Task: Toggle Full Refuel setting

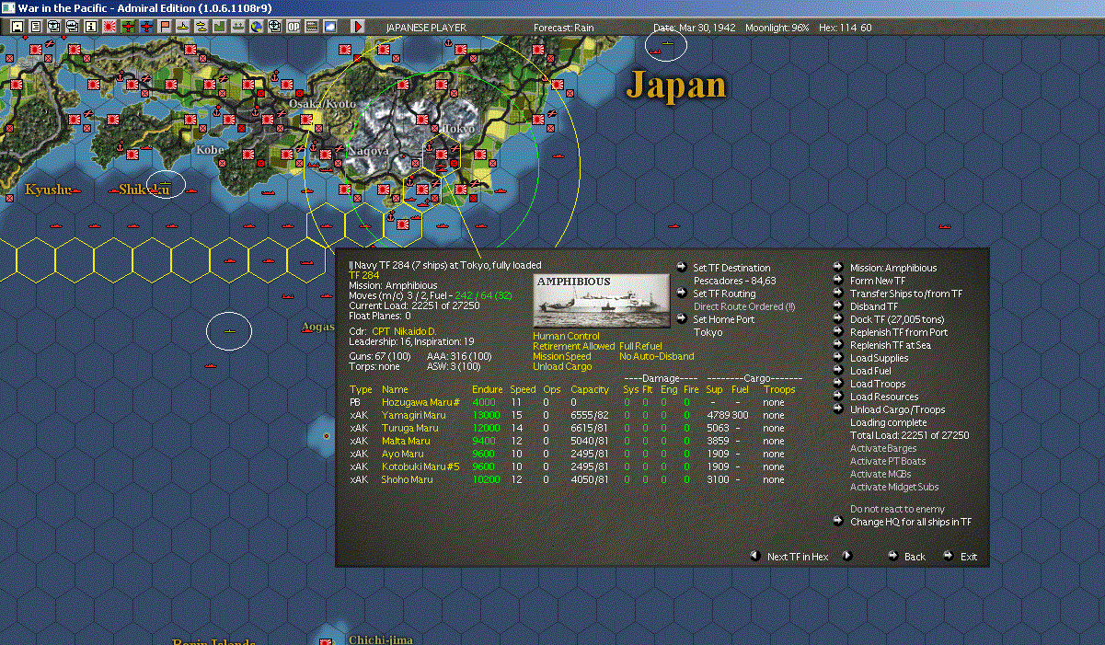Action: (640, 347)
